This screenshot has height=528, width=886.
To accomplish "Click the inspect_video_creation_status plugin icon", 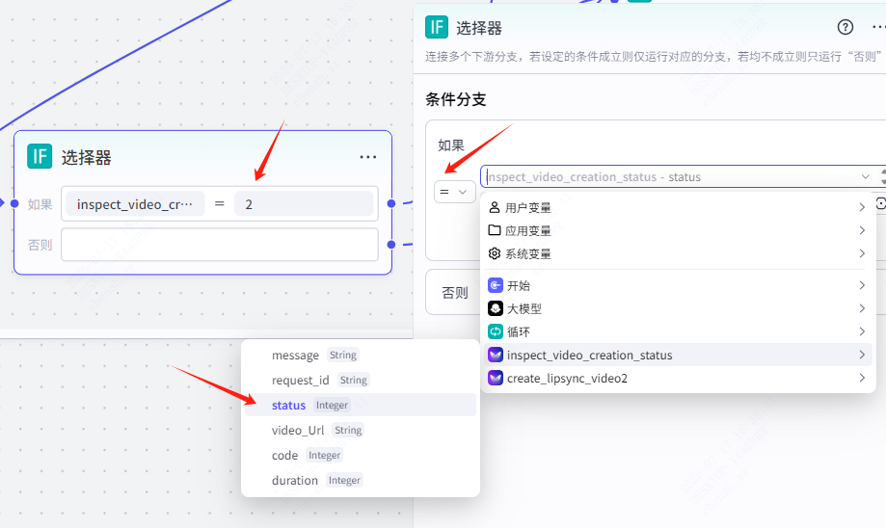I will 496,355.
